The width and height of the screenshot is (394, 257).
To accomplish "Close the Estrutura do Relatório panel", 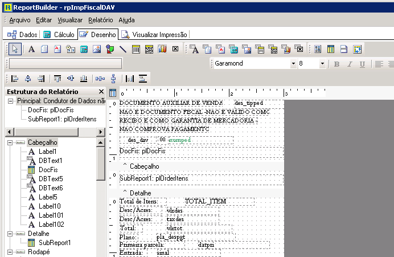I will click(101, 92).
